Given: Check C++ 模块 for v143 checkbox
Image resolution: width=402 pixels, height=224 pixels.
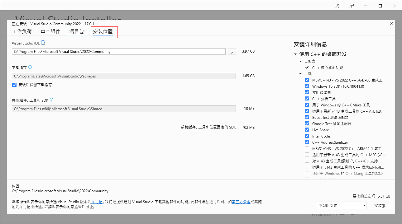Looking at the screenshot, I should 307,167.
